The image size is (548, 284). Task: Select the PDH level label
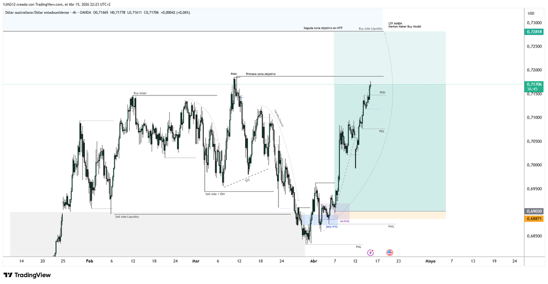[382, 93]
